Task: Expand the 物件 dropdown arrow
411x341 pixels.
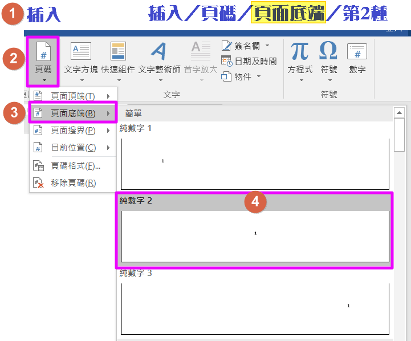Action: 259,76
